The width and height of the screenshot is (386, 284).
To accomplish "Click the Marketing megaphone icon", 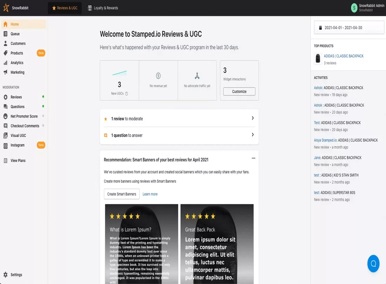I will 5,72.
